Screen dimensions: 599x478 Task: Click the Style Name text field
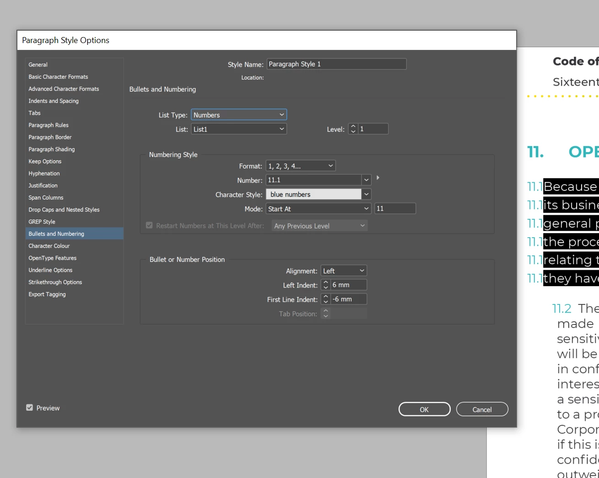tap(336, 64)
